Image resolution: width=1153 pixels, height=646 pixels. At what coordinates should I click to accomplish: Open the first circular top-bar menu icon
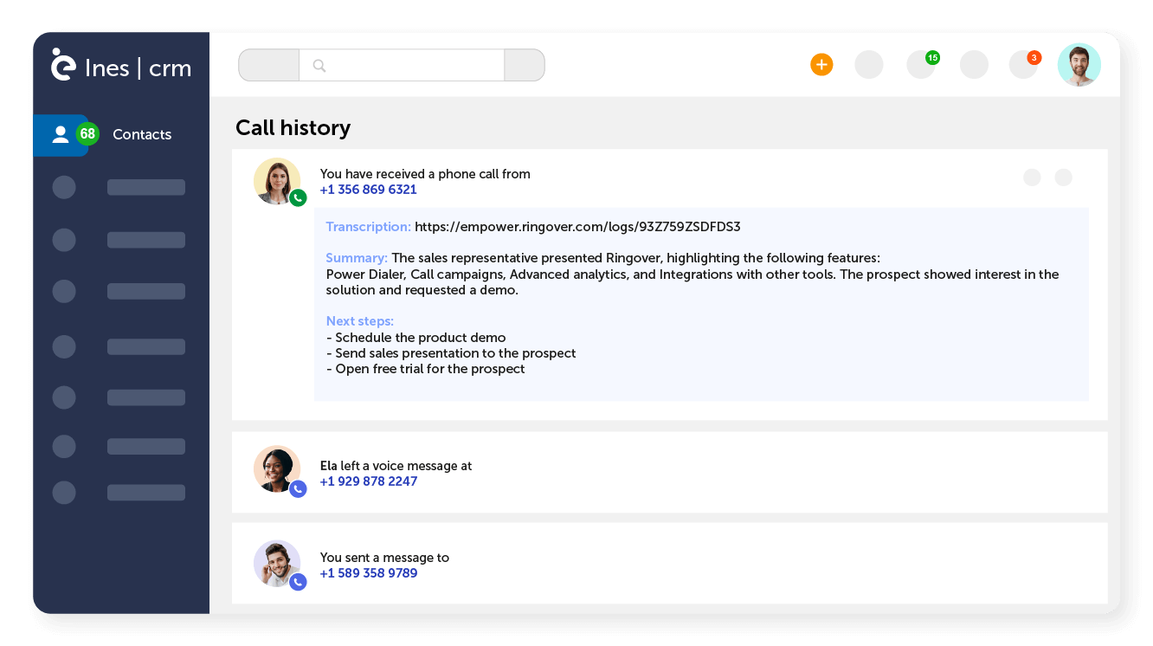click(x=868, y=64)
